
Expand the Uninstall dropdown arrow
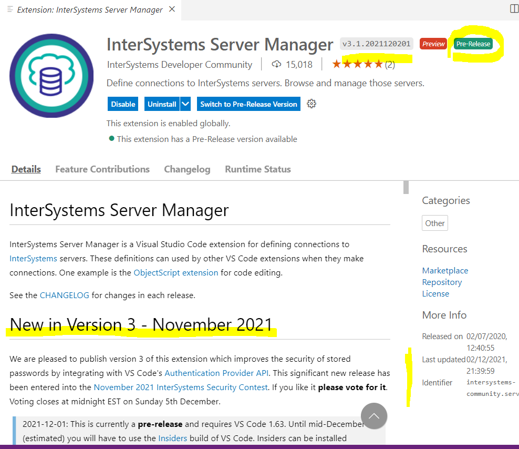[x=185, y=104]
